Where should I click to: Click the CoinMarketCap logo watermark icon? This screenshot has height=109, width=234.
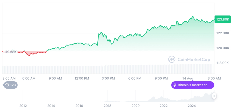tap(172, 59)
